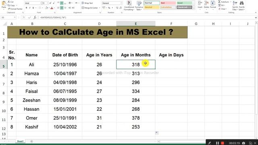Viewport: 258px width, 145px height.
Task: Open the font size dropdown
Action: tap(48, 3)
